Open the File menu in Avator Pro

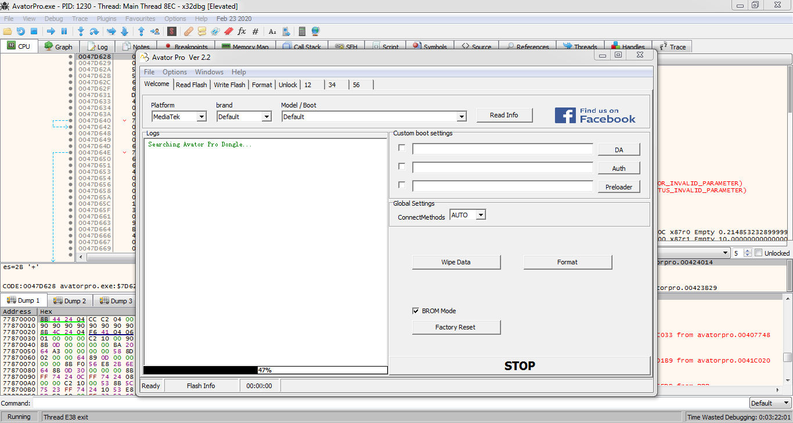click(x=149, y=72)
